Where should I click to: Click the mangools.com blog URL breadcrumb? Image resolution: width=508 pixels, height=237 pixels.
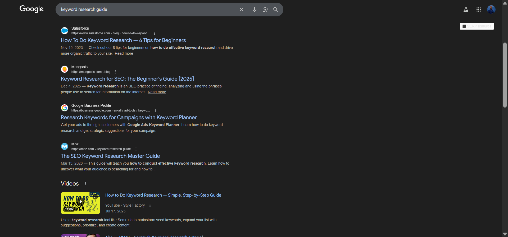(x=91, y=72)
